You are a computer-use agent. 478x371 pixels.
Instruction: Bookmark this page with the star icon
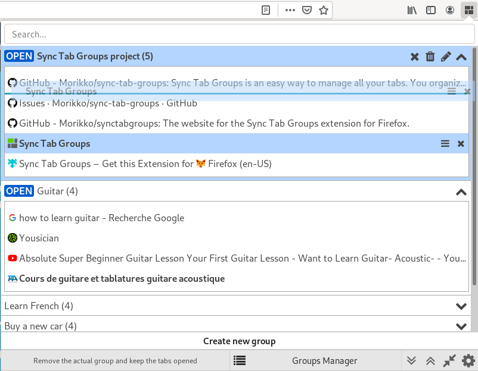(324, 10)
